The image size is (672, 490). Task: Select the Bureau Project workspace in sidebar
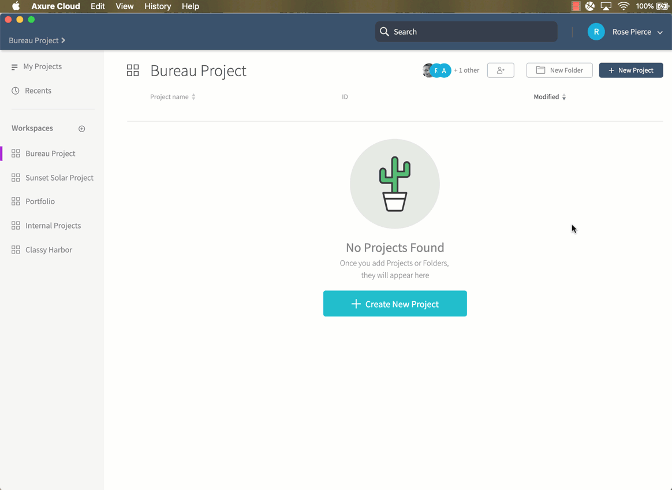click(x=50, y=154)
